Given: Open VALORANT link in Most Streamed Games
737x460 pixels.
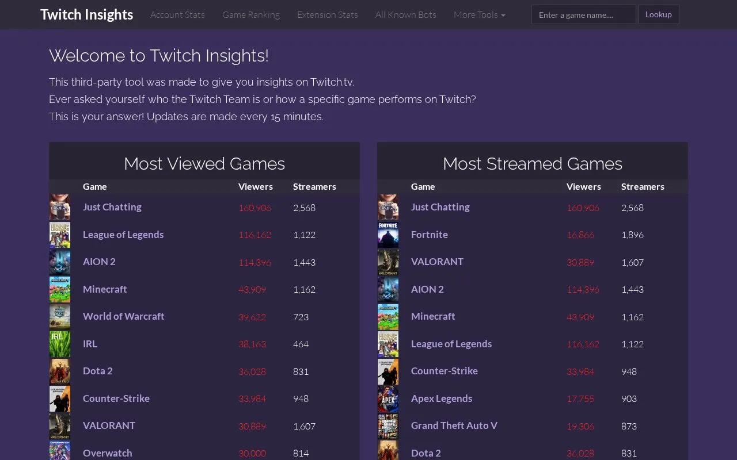Looking at the screenshot, I should pos(437,262).
